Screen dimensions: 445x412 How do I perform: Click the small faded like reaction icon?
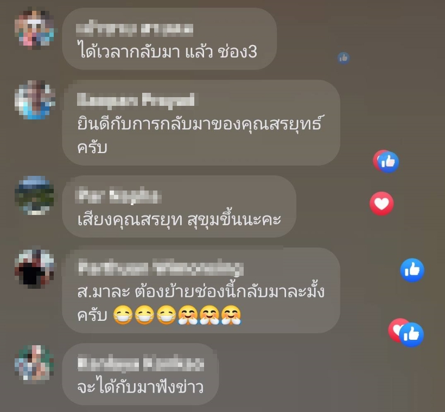(x=344, y=58)
